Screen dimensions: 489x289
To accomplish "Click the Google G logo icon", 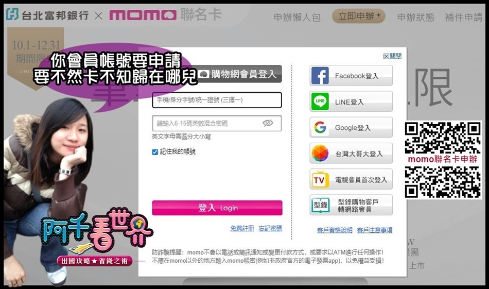I will pos(320,127).
